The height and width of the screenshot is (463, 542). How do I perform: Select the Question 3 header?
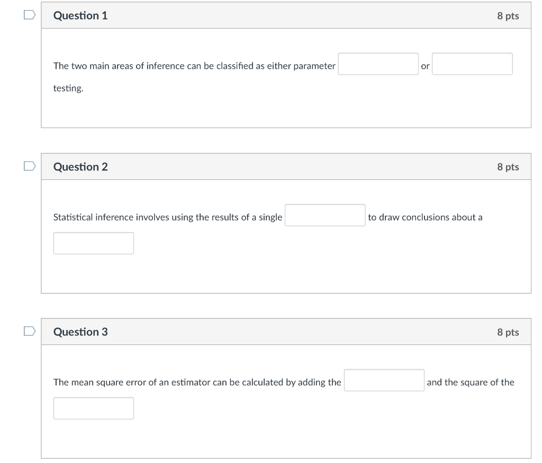pos(286,332)
